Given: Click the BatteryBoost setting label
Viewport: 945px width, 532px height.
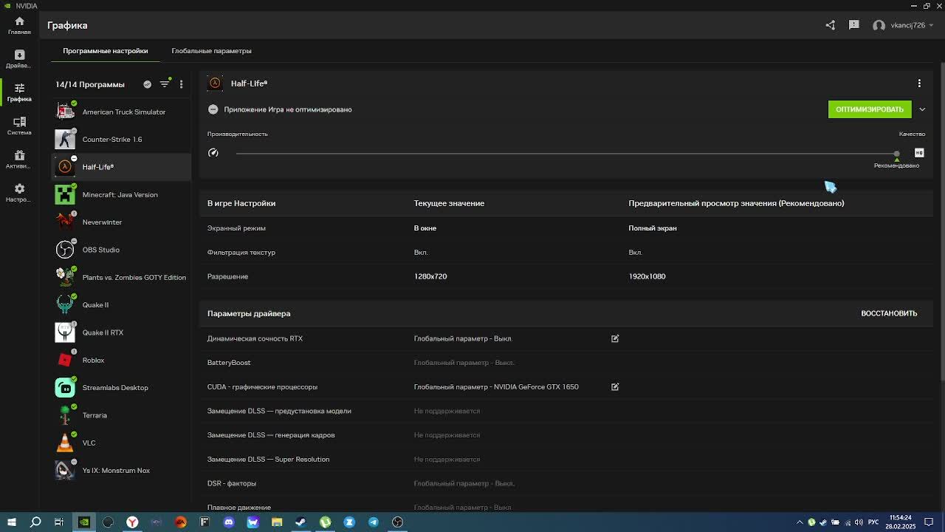Looking at the screenshot, I should pyautogui.click(x=229, y=363).
